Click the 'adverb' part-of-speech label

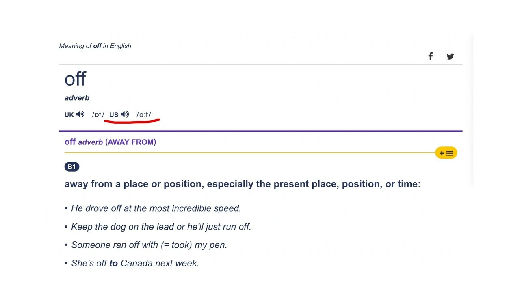(x=77, y=98)
